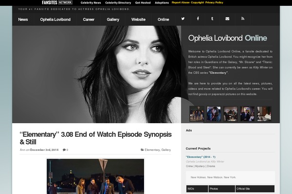Click the IMDb button
Viewport: 292px width, 194px height.
click(x=197, y=189)
